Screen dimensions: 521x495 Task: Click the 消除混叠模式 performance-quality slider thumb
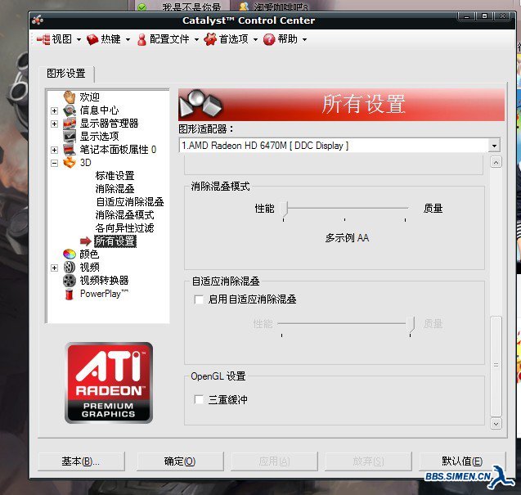[284, 209]
